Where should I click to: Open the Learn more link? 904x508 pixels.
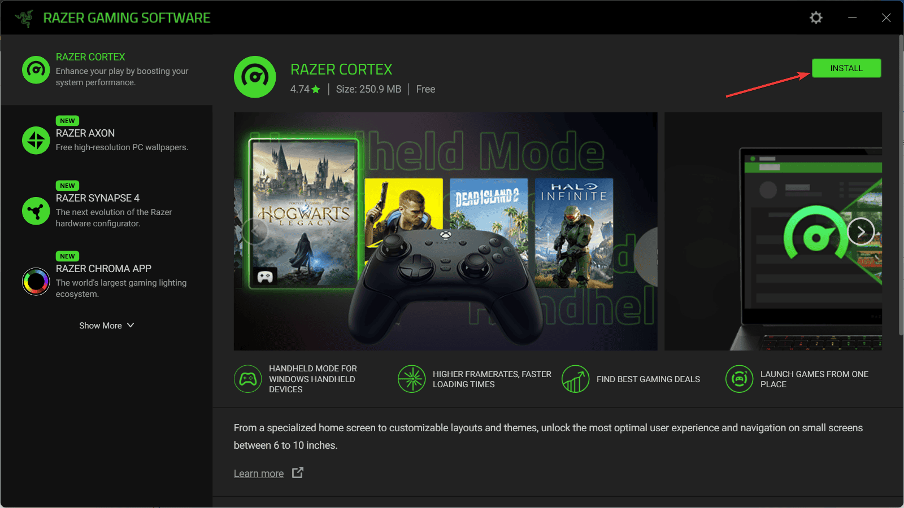coord(259,474)
